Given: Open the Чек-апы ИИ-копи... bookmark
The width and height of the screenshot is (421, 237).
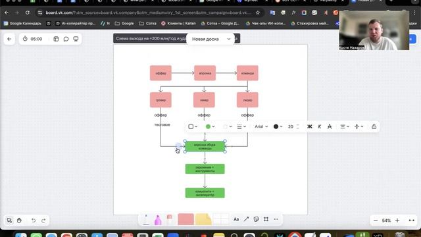Looking at the screenshot, I should coord(266,24).
